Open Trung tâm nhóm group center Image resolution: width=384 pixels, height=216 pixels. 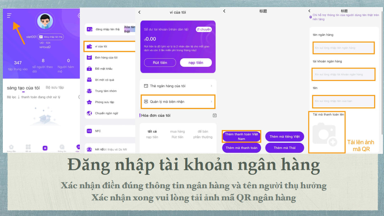(106, 91)
